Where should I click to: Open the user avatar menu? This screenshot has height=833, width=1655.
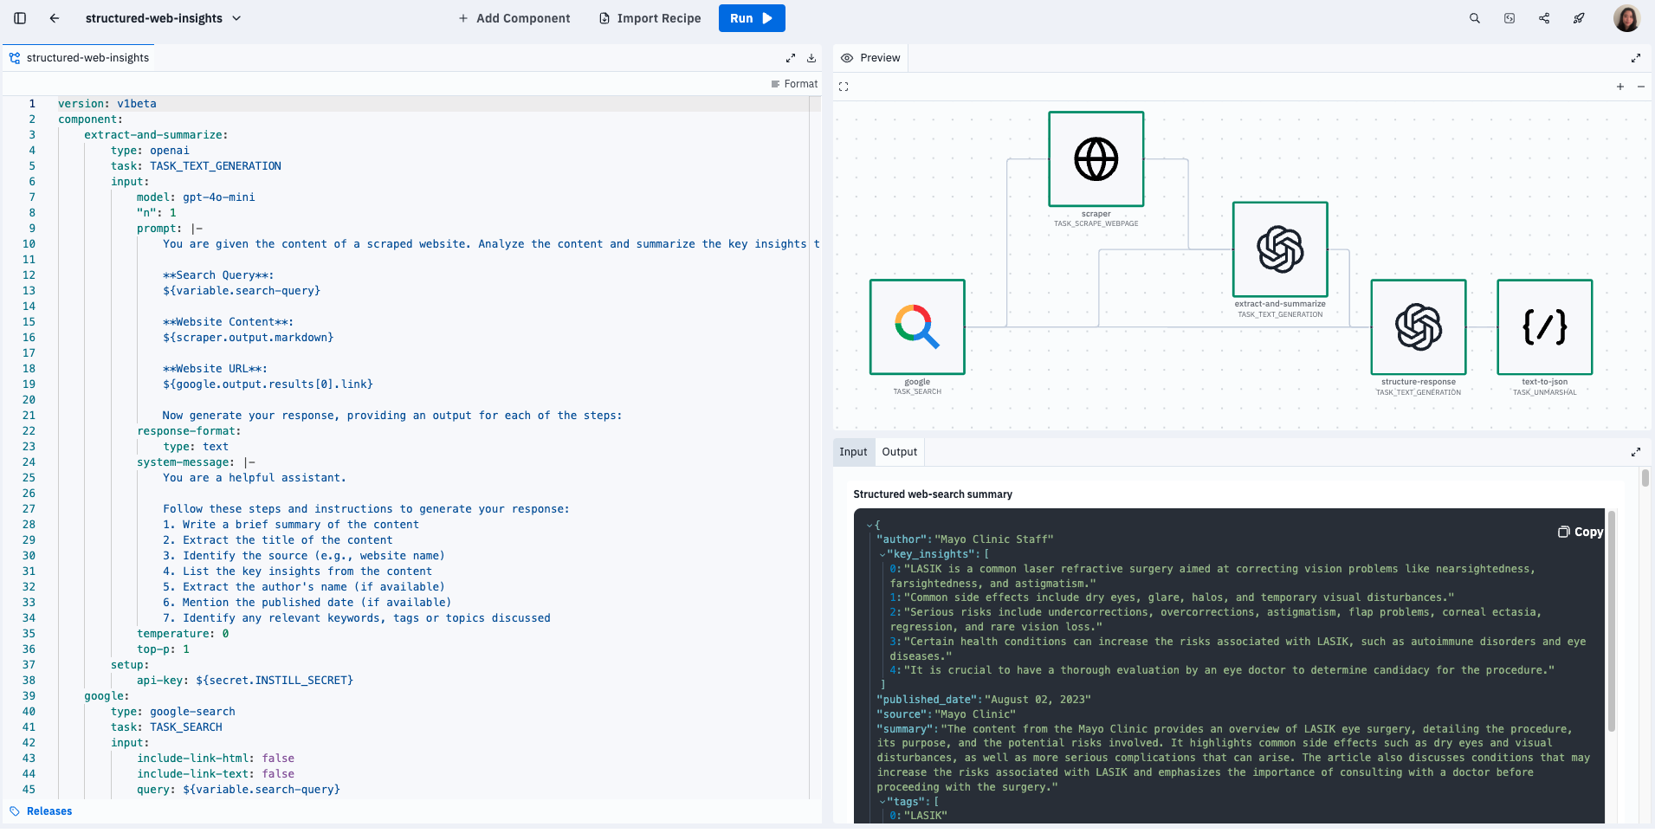(x=1626, y=18)
